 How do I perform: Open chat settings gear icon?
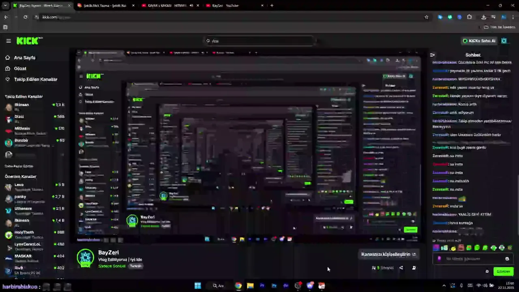point(487,272)
